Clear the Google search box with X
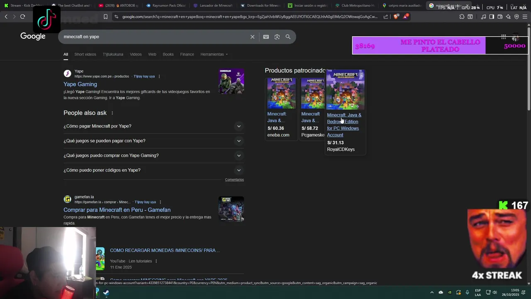The height and width of the screenshot is (299, 531). pos(252,37)
